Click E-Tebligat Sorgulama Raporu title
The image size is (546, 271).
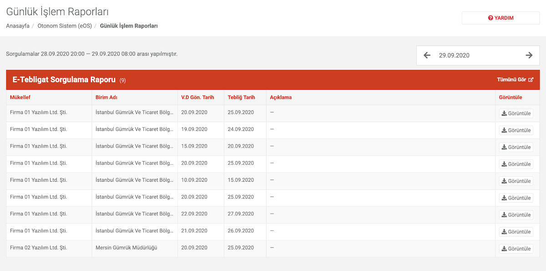pyautogui.click(x=64, y=80)
